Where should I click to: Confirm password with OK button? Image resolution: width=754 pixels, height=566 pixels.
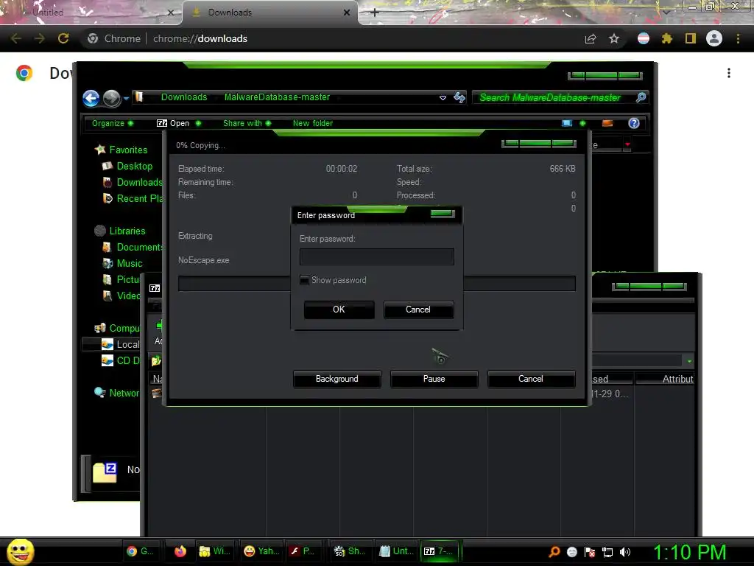[x=339, y=310]
